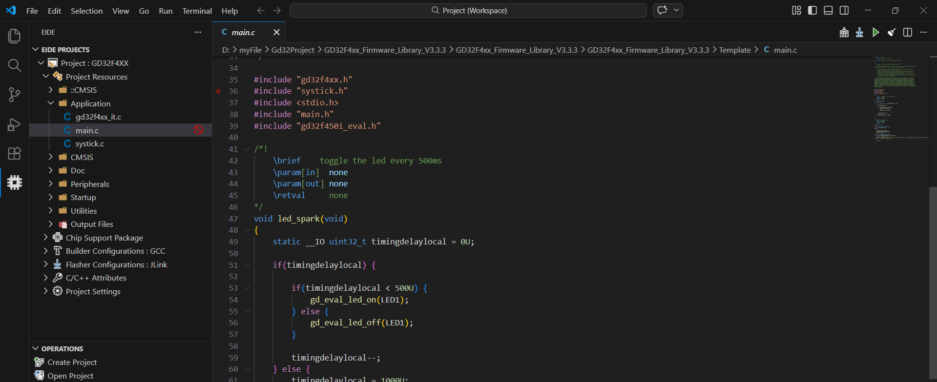The width and height of the screenshot is (937, 382).
Task: Expand the Startup folder
Action: pos(51,197)
